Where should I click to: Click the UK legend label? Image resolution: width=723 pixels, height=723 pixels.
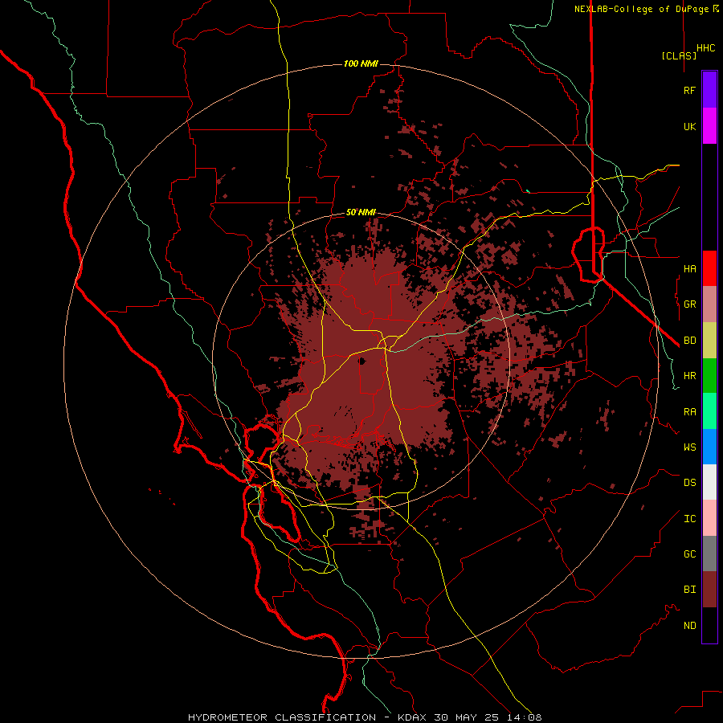click(x=689, y=126)
